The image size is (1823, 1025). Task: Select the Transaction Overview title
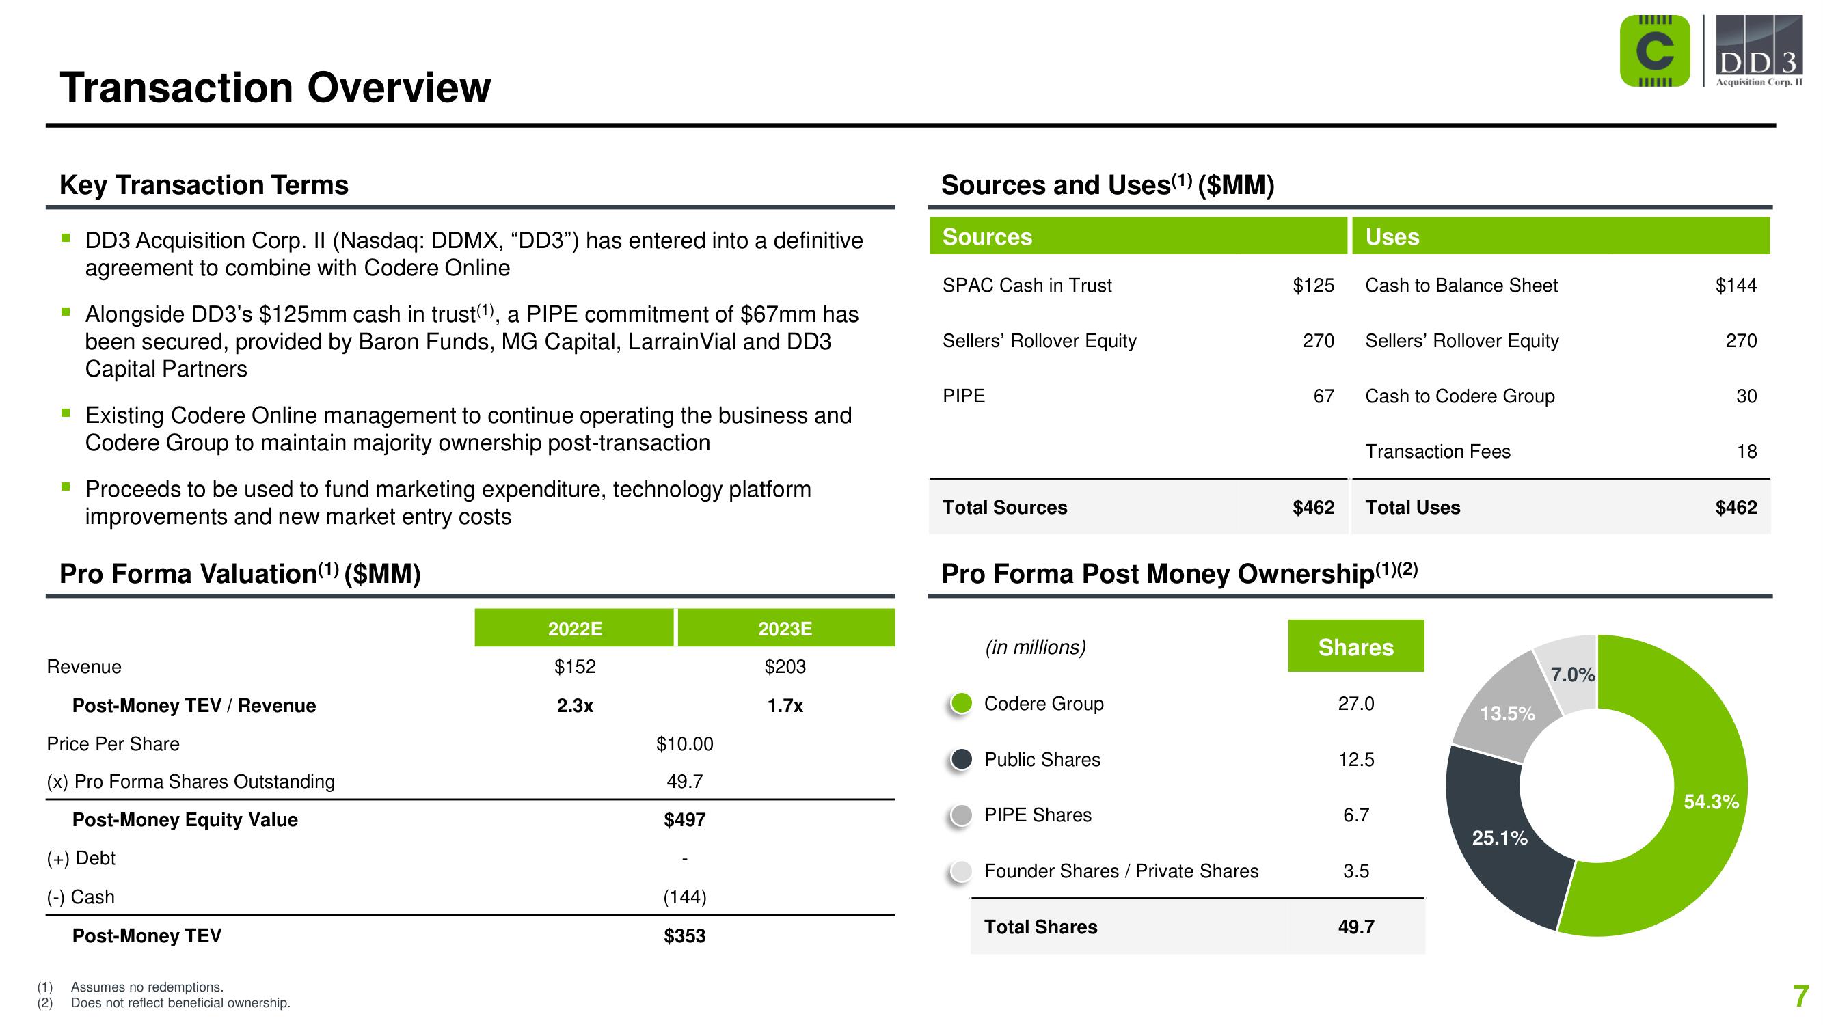click(275, 87)
